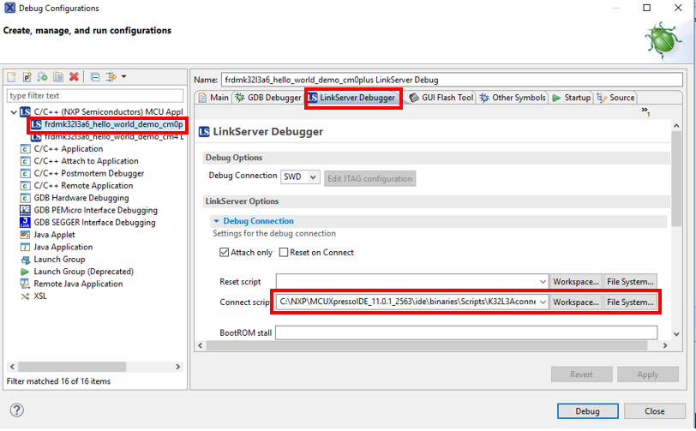Collapse Debug Connection section
This screenshot has height=431, width=696.
(216, 221)
